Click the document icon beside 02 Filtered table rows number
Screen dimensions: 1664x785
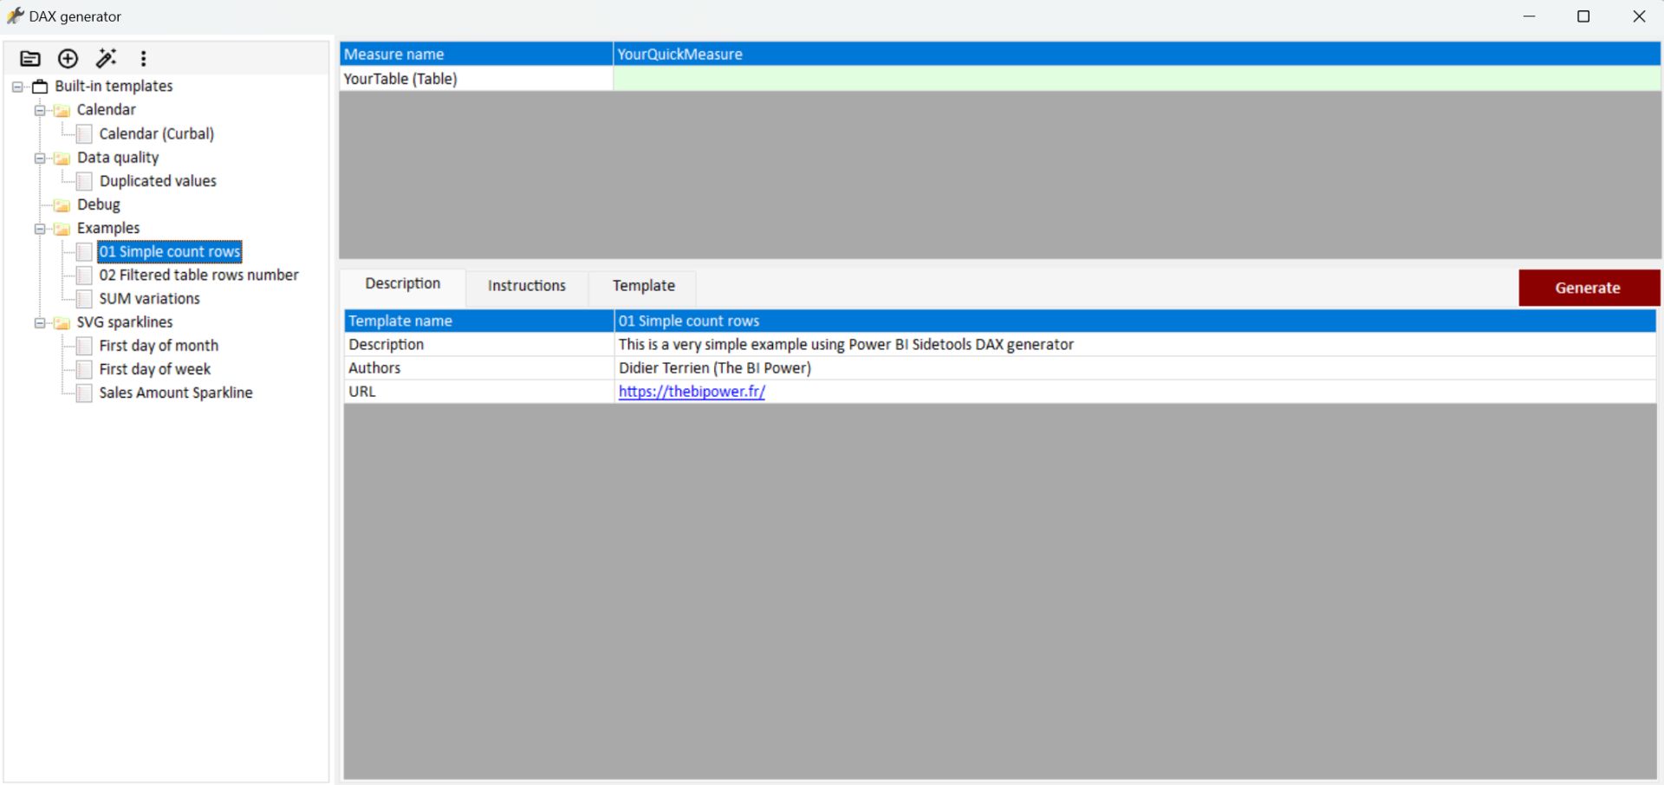point(84,276)
